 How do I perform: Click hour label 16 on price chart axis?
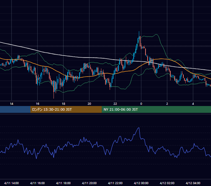[x=38, y=104]
